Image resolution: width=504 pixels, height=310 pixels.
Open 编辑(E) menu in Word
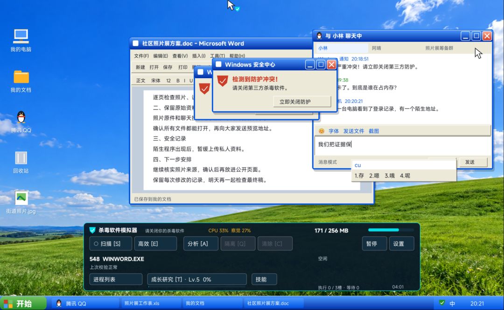tap(161, 56)
